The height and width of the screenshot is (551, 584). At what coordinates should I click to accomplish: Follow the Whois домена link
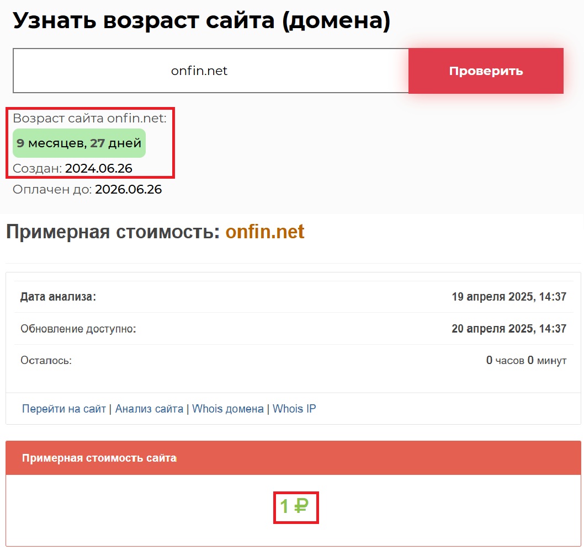[x=227, y=409]
